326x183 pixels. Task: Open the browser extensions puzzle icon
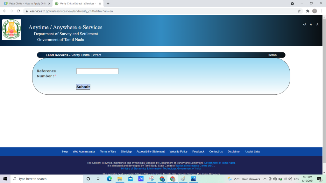pos(308,11)
